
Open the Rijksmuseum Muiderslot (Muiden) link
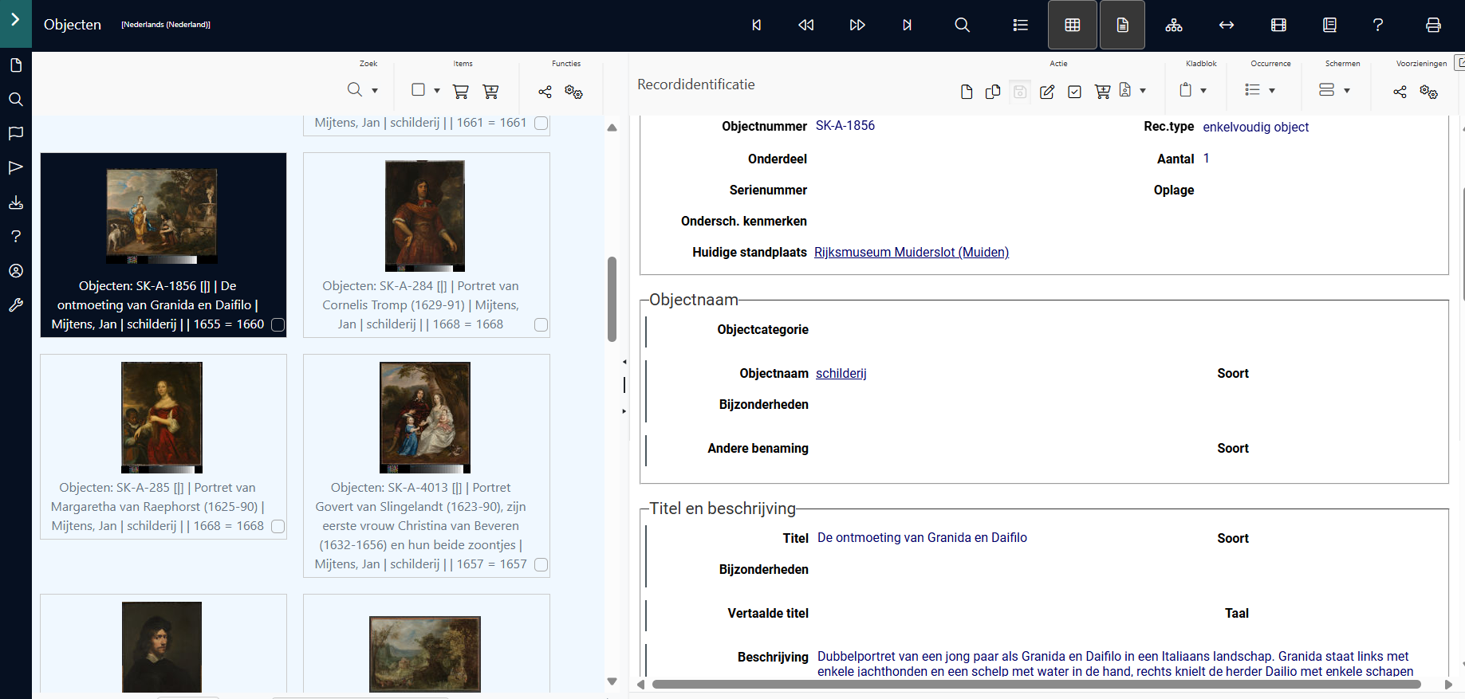coord(912,252)
